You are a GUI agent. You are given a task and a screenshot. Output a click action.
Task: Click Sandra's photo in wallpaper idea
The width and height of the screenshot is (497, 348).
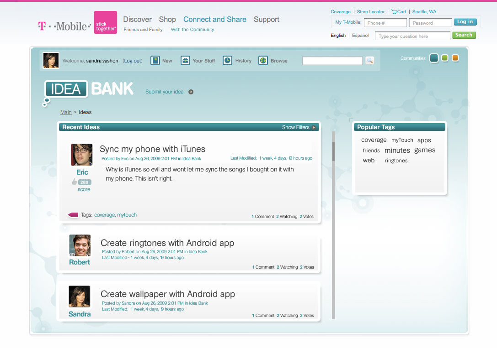(79, 296)
